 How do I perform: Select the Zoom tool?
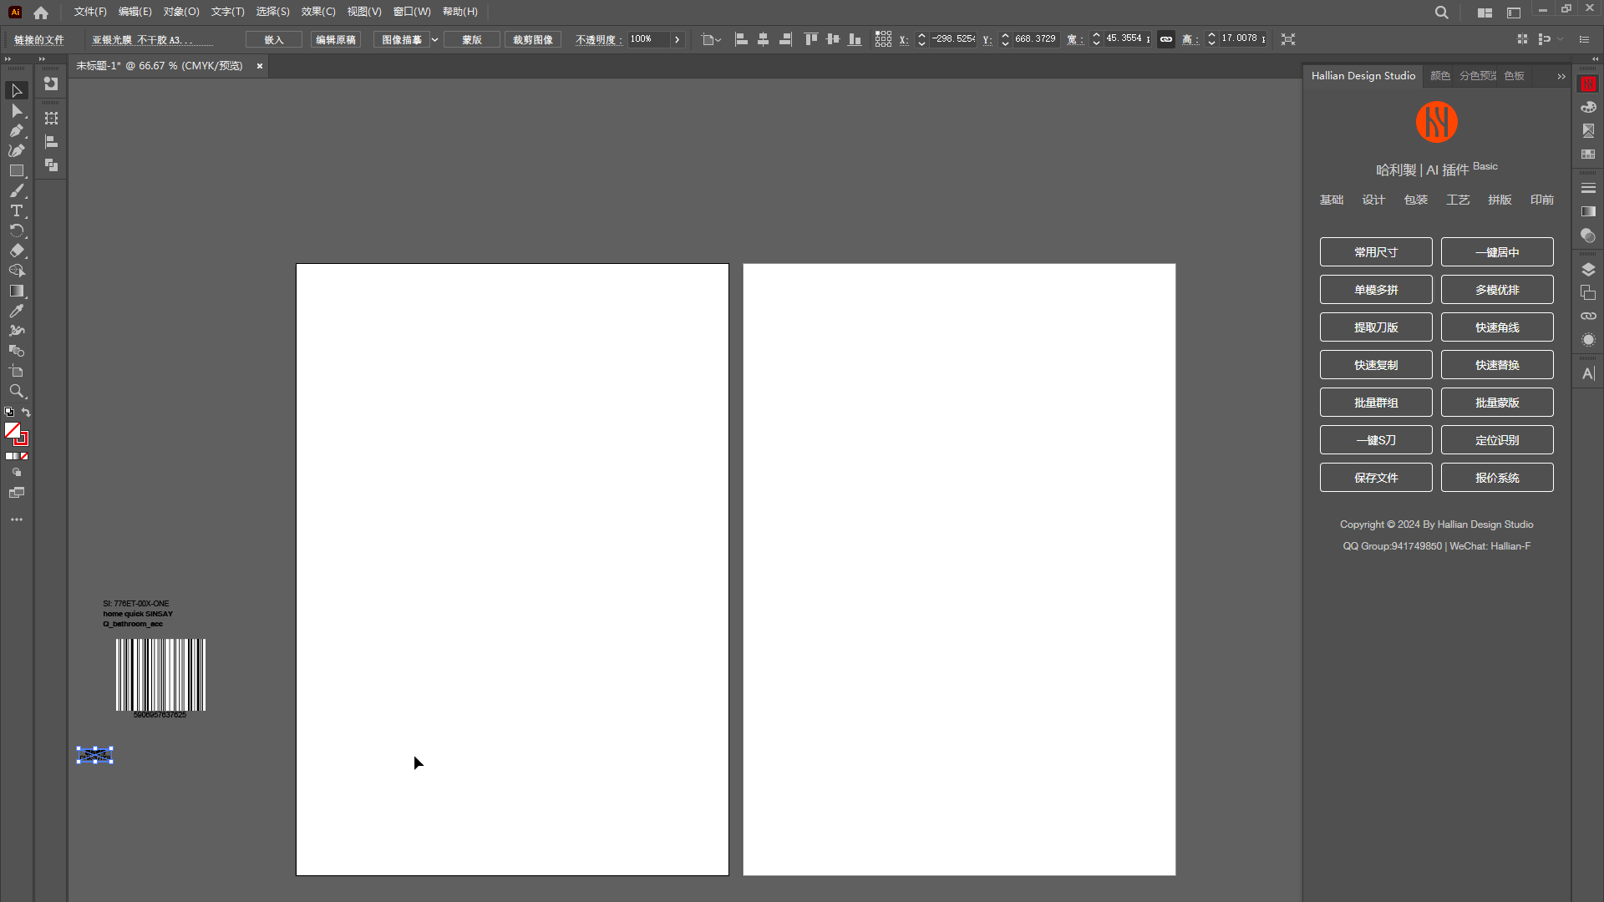[x=17, y=391]
